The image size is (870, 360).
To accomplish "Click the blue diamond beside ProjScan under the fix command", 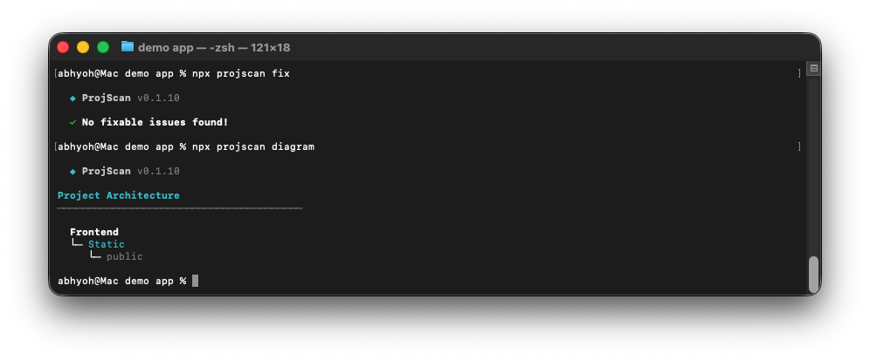I will 72,98.
